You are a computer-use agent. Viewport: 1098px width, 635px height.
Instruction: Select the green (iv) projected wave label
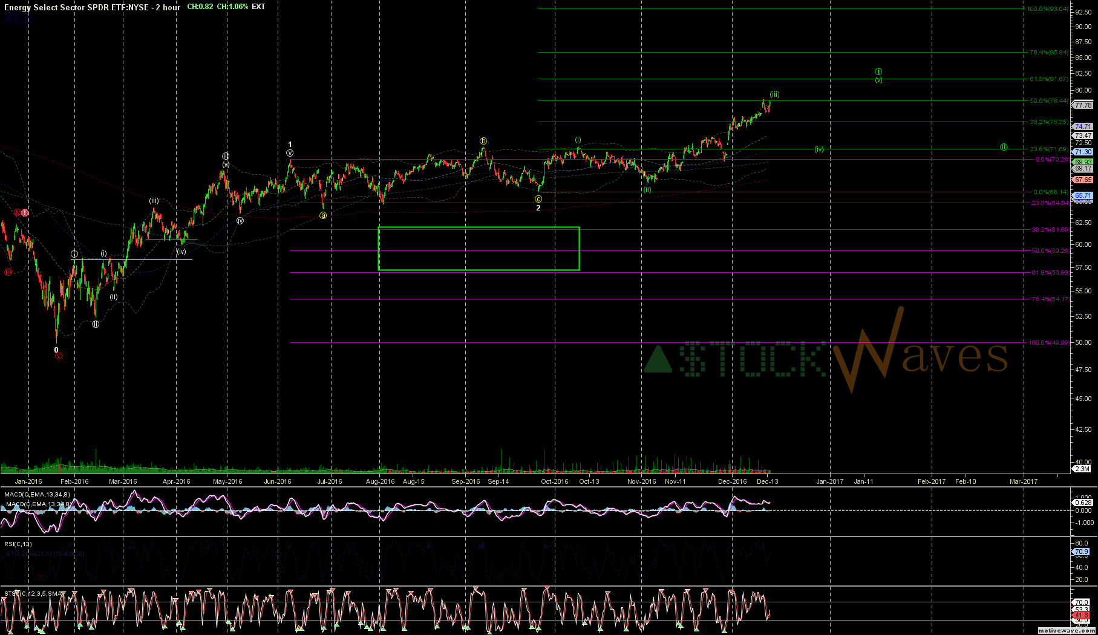pos(819,149)
